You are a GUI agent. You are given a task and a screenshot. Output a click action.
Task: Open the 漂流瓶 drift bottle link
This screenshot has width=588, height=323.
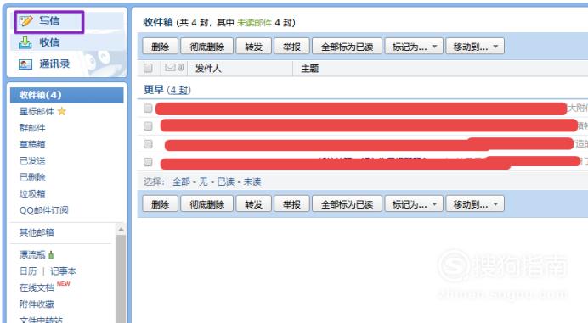pyautogui.click(x=32, y=255)
